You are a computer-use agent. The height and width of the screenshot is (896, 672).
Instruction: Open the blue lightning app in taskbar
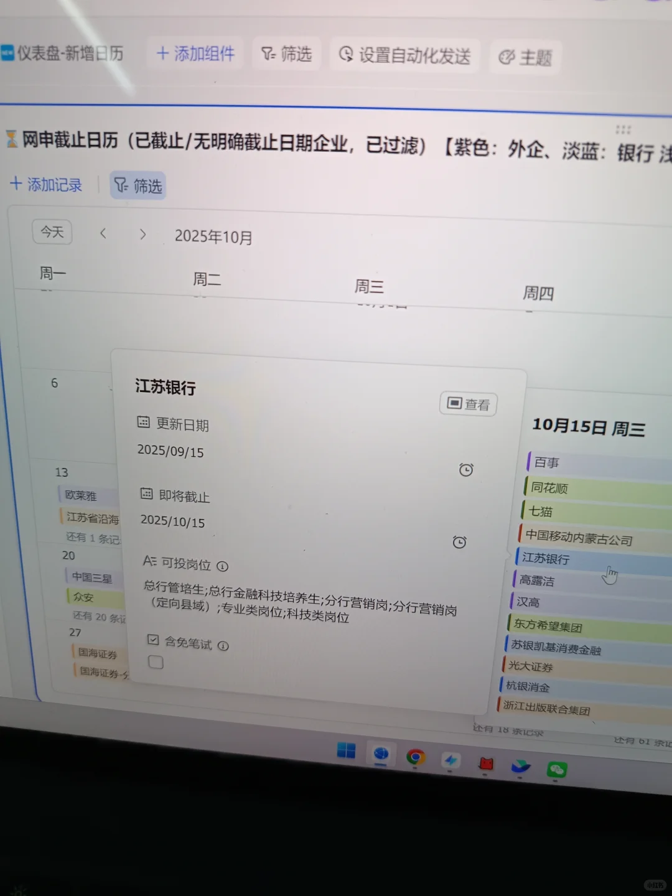(450, 760)
